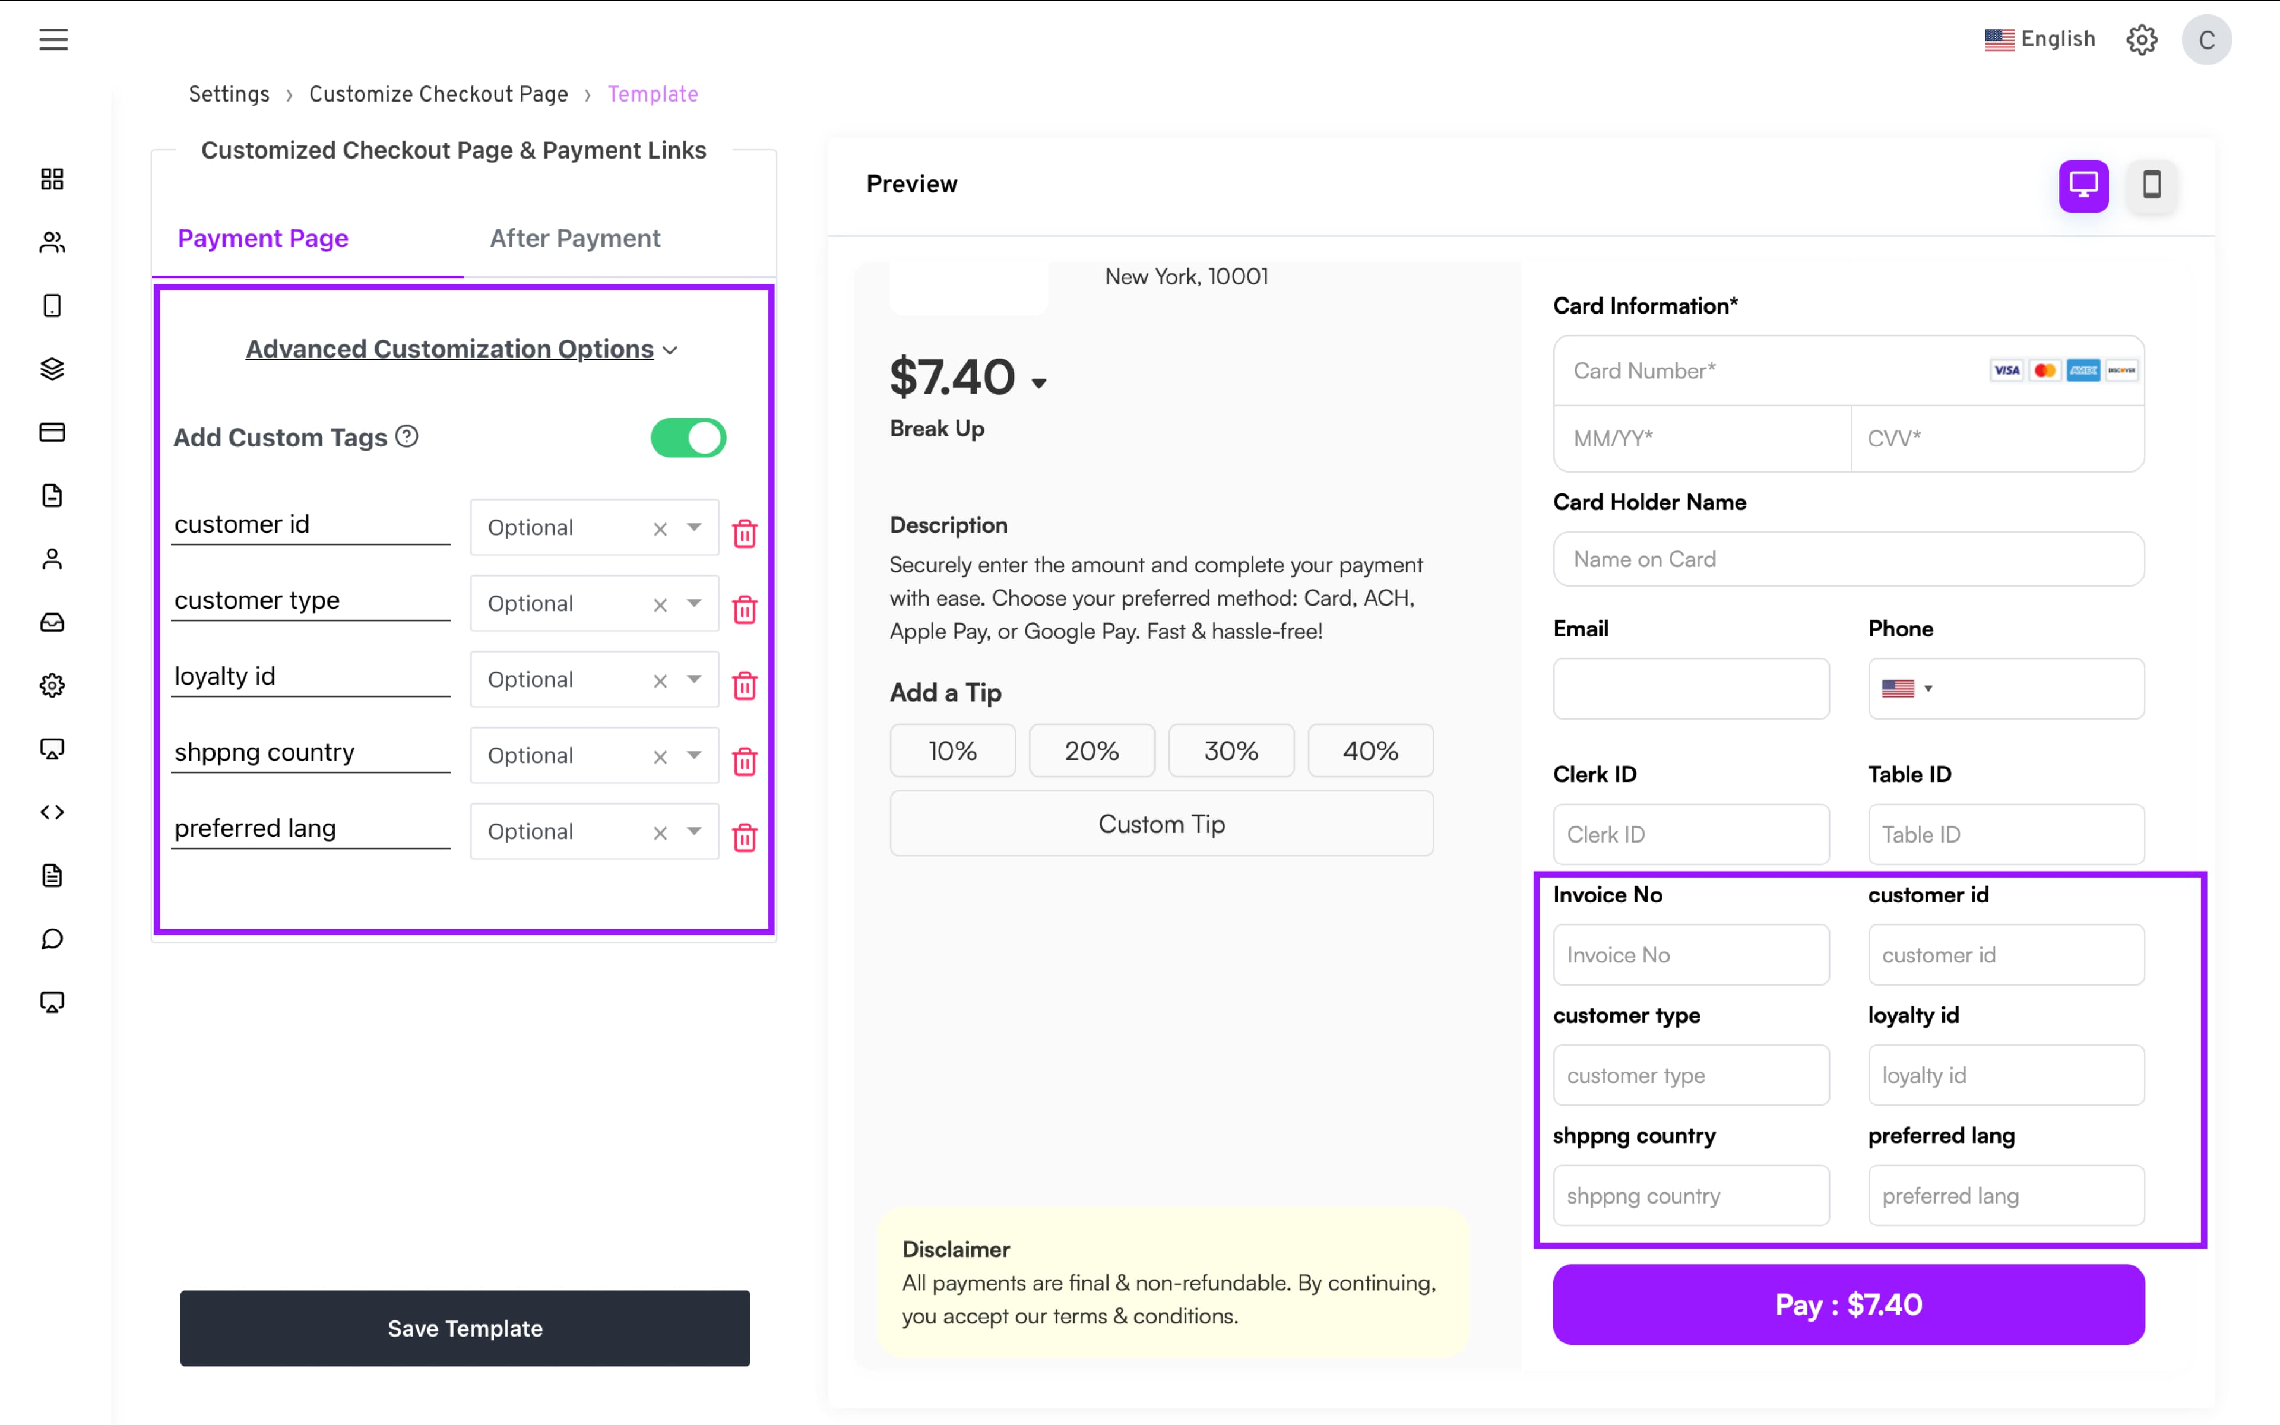Delete the loyalty id tag row
Image resolution: width=2280 pixels, height=1425 pixels.
coord(745,685)
